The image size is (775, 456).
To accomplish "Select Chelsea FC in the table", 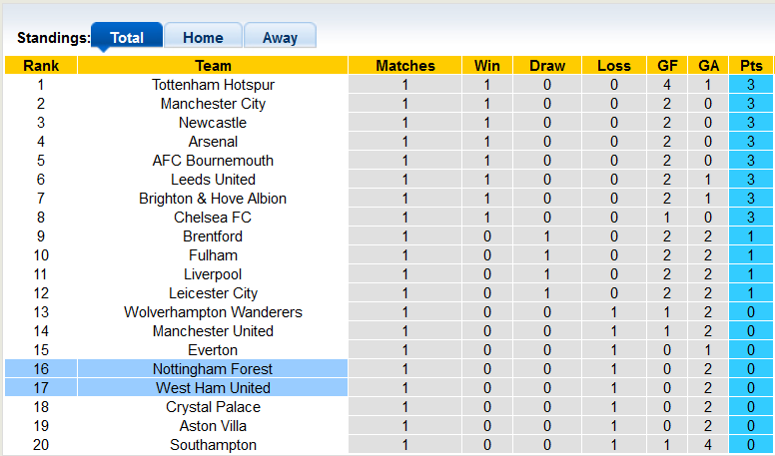I will tap(213, 218).
